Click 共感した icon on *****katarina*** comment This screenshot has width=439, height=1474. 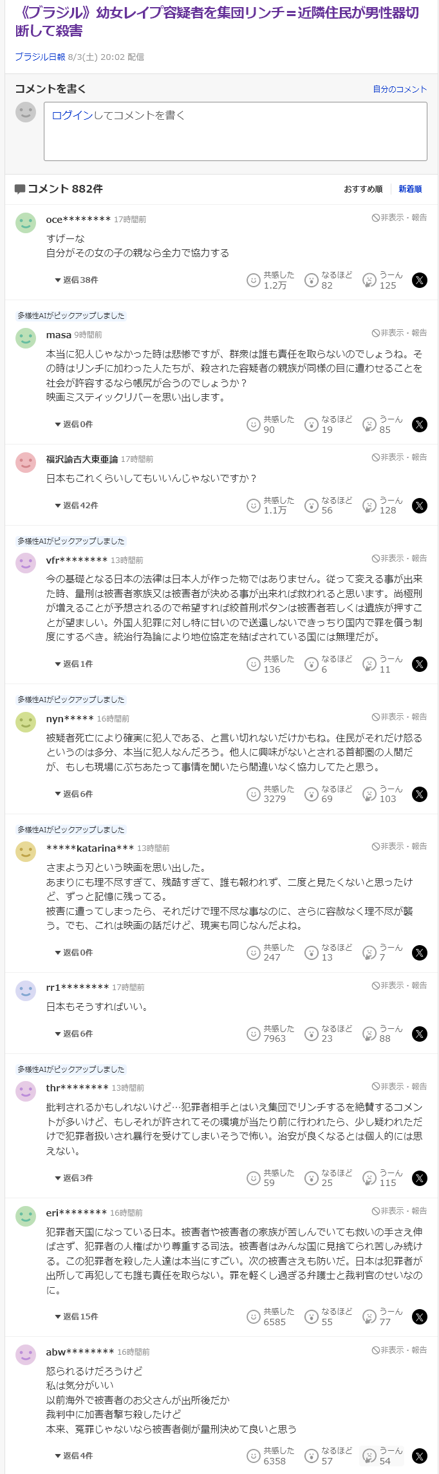pos(254,953)
